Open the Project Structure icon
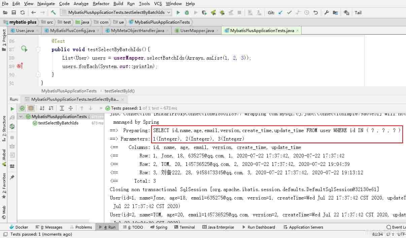 point(335,12)
